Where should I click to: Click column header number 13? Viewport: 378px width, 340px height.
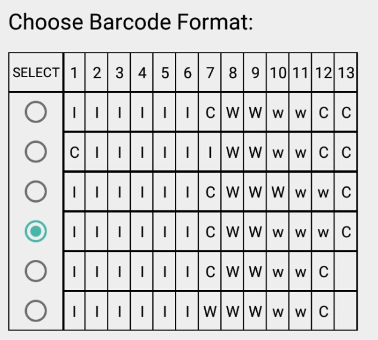pos(346,73)
